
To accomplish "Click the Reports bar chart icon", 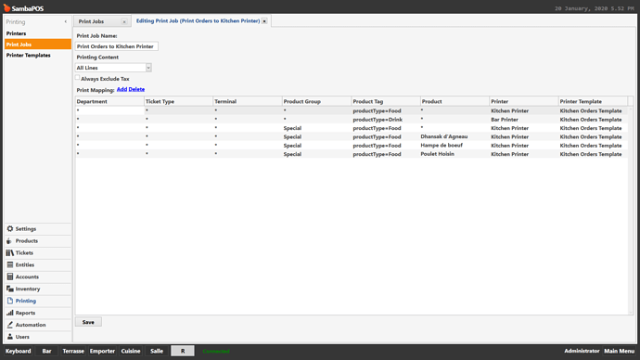I will coord(10,313).
